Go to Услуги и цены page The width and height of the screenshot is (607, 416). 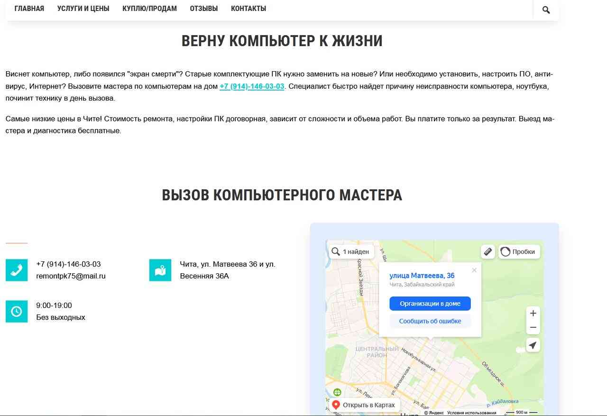tap(83, 9)
